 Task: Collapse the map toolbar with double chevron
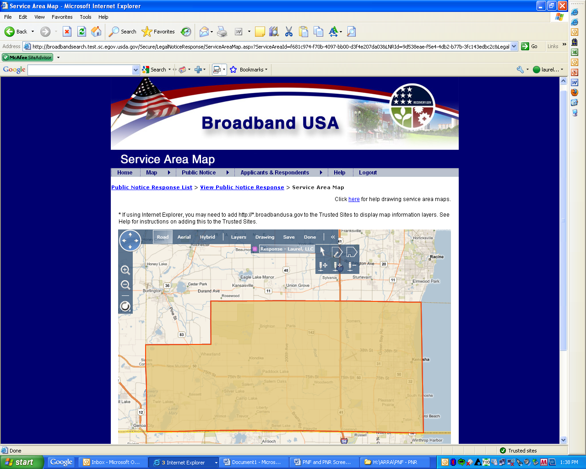click(333, 237)
